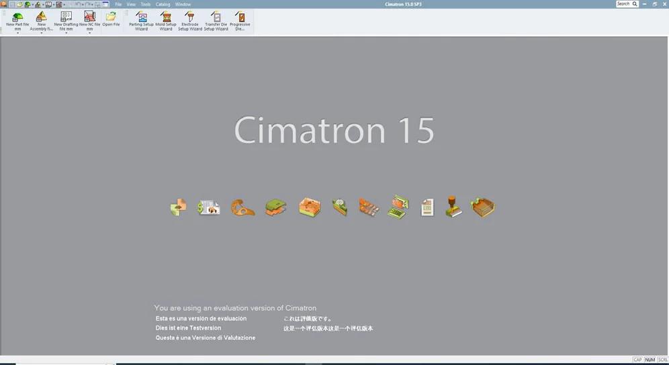Expand the New NC file dropdown arrow
The width and height of the screenshot is (669, 365).
coord(89,33)
